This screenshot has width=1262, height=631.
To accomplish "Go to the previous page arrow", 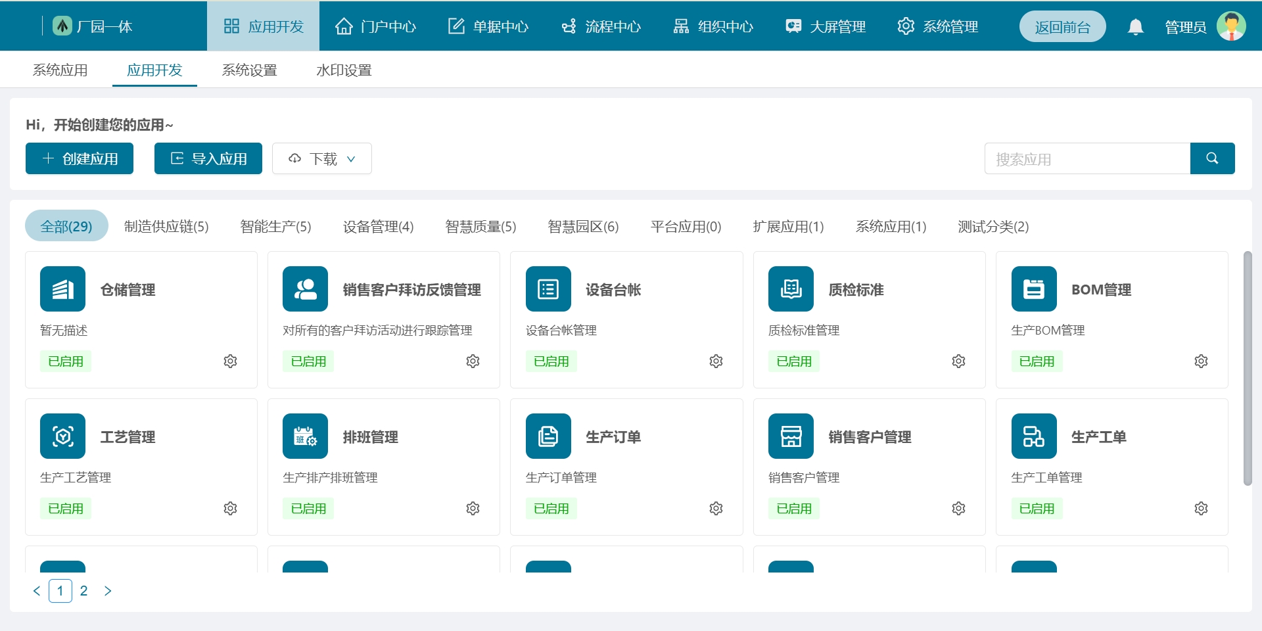I will [x=37, y=591].
